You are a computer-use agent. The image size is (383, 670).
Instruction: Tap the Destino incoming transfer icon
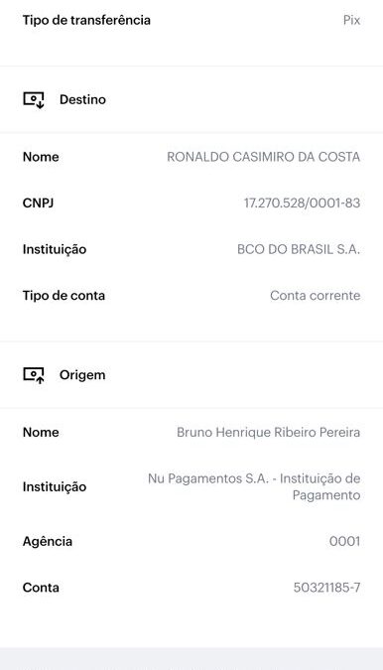tap(34, 99)
